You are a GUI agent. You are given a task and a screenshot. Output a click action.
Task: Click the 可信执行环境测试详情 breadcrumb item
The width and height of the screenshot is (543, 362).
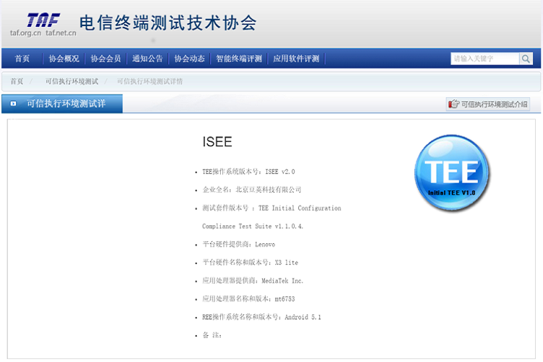click(x=150, y=81)
